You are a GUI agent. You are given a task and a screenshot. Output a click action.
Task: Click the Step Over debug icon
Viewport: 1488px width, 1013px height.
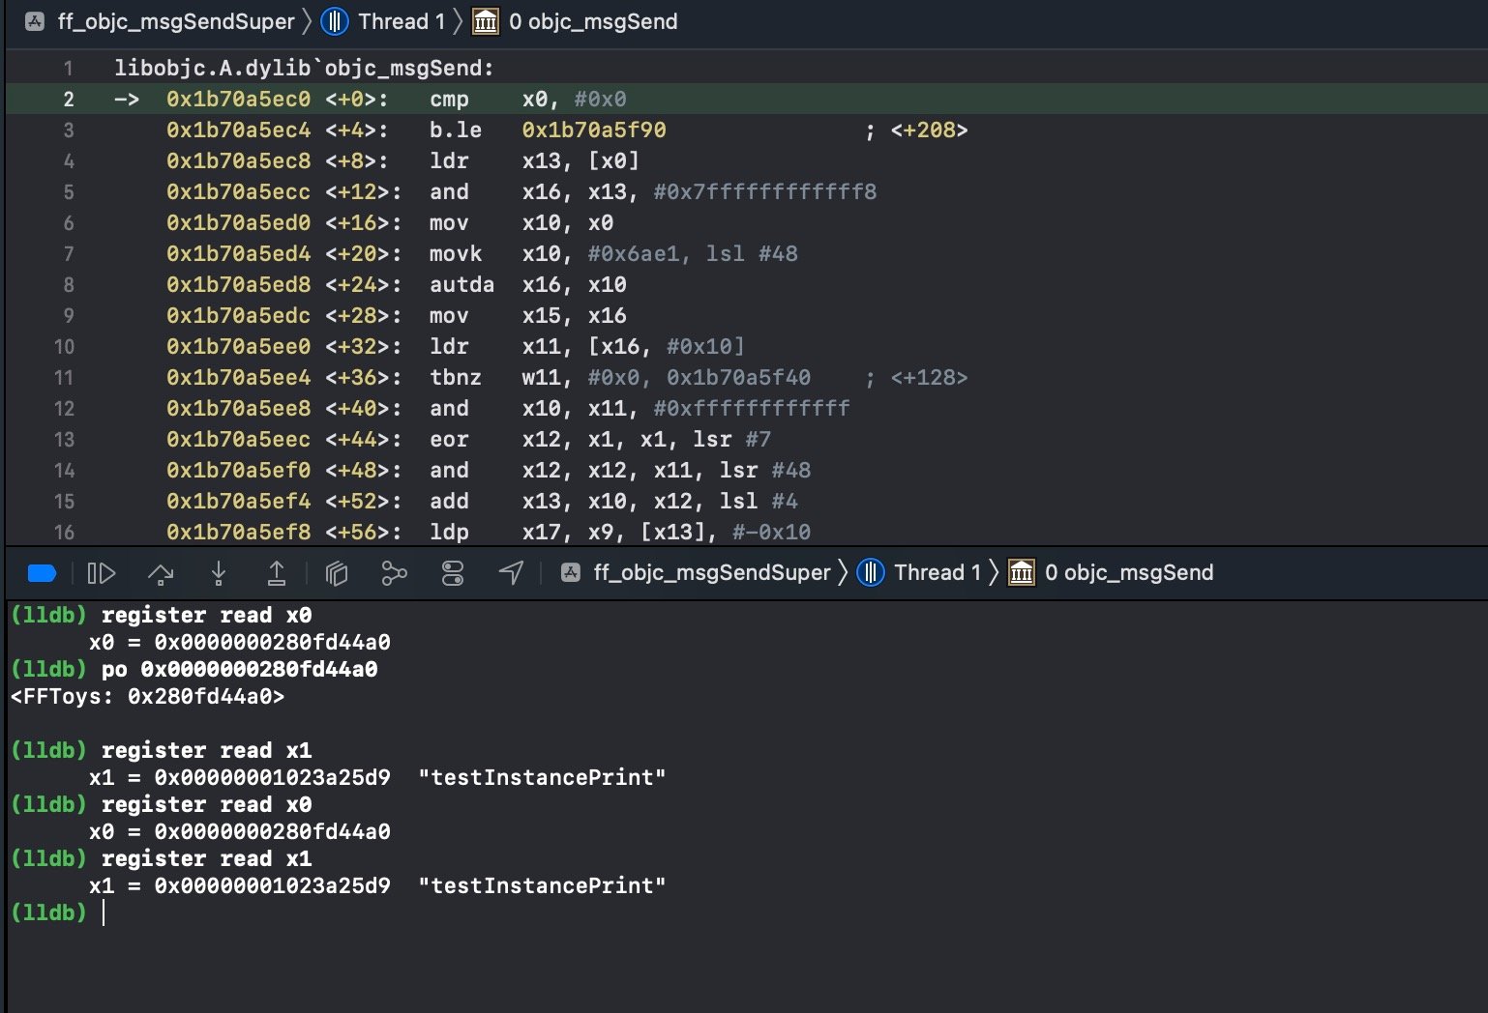coord(161,573)
